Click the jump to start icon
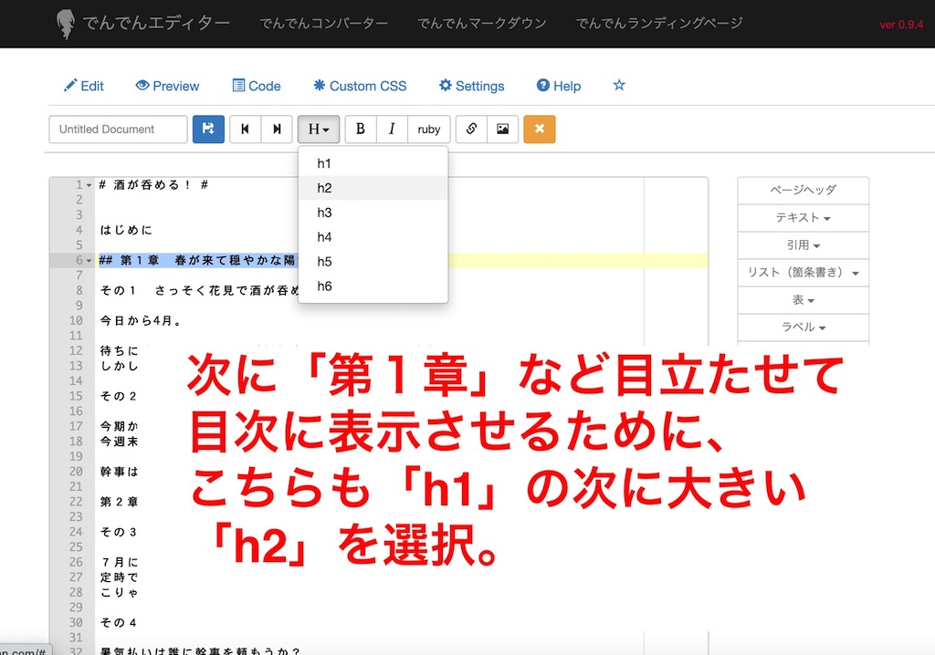Viewport: 935px width, 655px height. click(245, 130)
